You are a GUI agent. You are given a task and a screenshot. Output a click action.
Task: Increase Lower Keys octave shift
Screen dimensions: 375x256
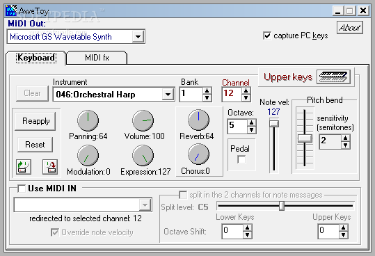click(x=247, y=227)
